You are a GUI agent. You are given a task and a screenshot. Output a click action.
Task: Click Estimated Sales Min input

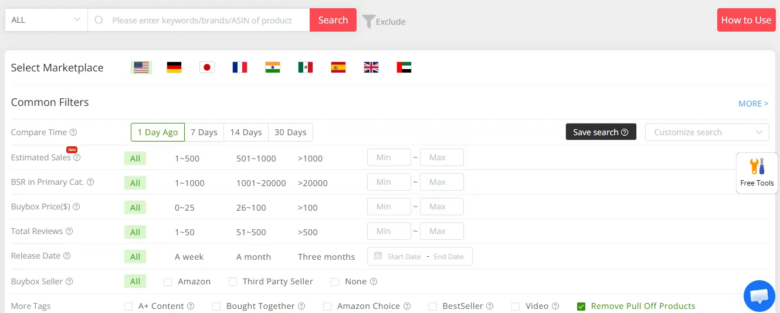click(389, 157)
